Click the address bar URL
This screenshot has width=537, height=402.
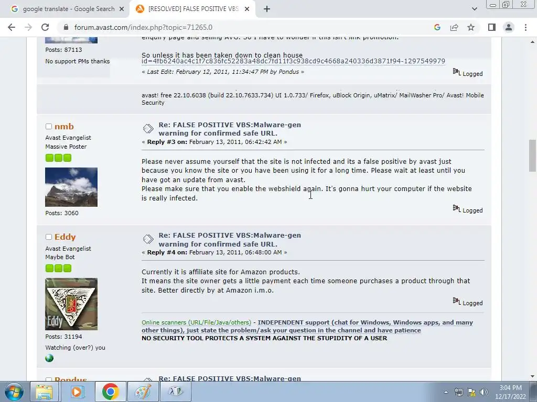[143, 27]
